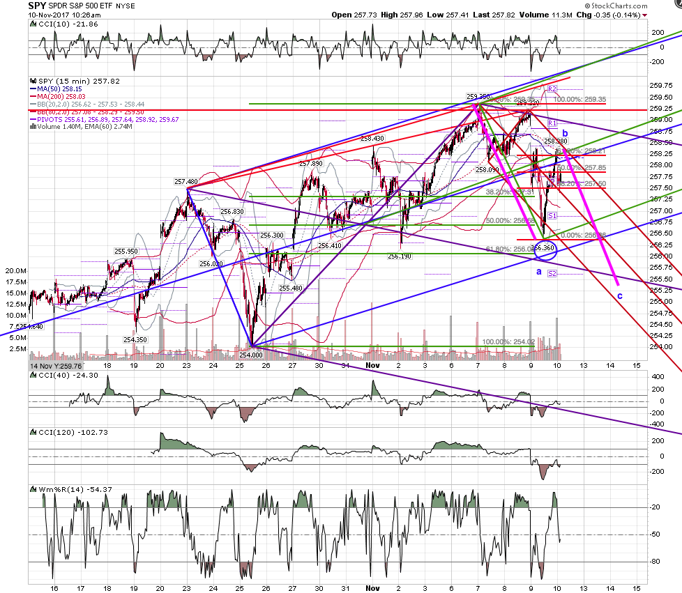Click the S1 pivot marker
682x593 pixels.
552,215
